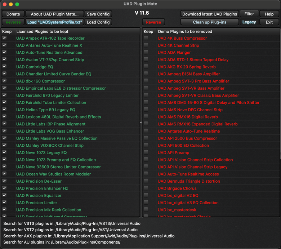Viewport: 281px width, 249px height.
Task: Zoom the window with green button
Action: click(17, 4)
